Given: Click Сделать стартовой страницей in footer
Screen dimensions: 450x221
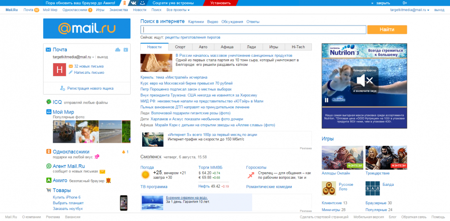Looking at the screenshot, I should coord(324,217).
